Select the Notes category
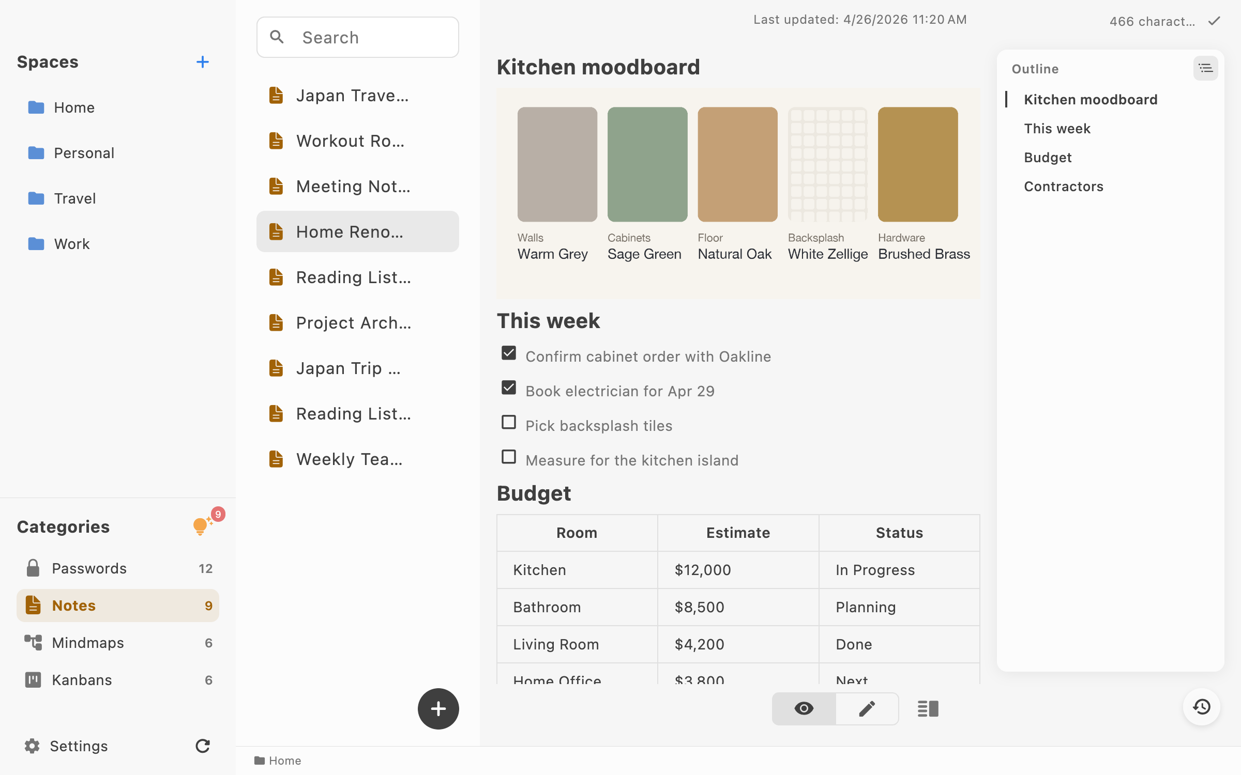This screenshot has height=775, width=1241. click(x=118, y=606)
